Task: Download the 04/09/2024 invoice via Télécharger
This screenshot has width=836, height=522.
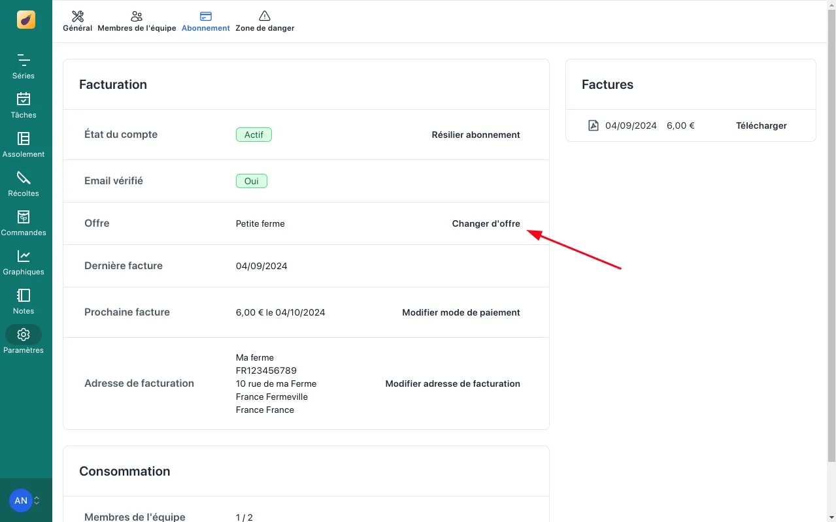Action: point(761,125)
